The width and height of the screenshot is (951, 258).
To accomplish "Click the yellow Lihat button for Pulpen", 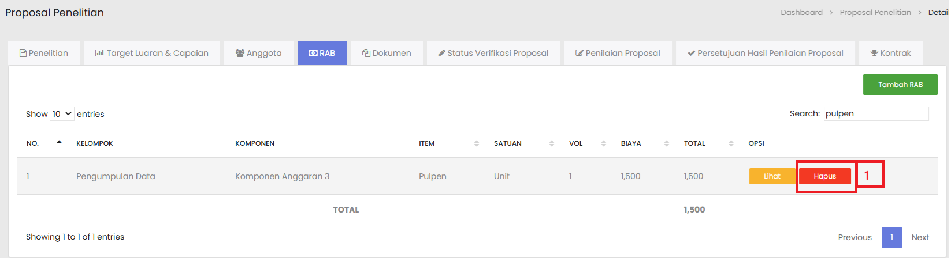I will click(x=772, y=176).
